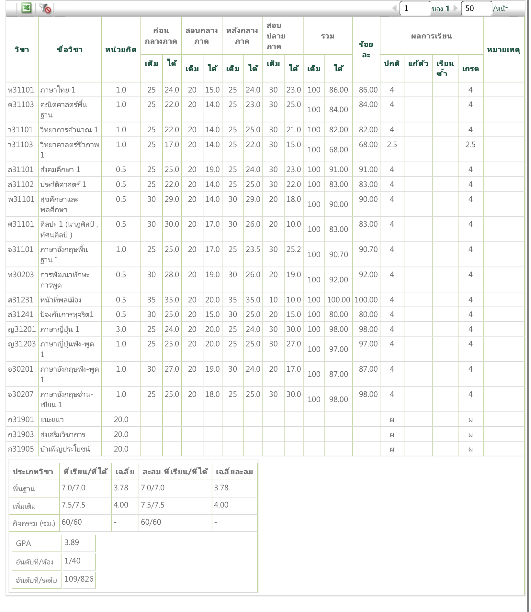Click the เกรด column header

[x=470, y=69]
